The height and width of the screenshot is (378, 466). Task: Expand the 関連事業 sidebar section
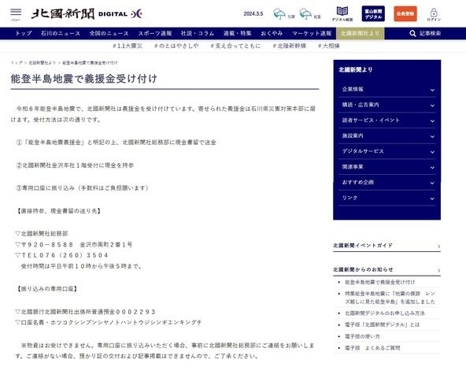click(387, 166)
